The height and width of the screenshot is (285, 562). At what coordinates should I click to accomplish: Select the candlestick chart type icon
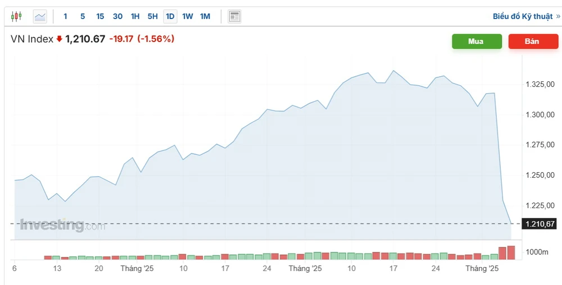[17, 16]
